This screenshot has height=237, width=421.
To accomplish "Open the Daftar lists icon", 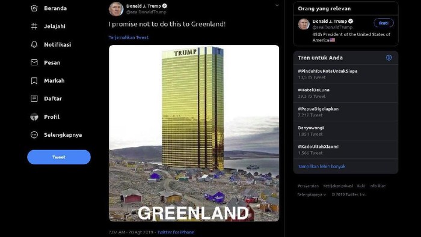I will click(x=34, y=98).
